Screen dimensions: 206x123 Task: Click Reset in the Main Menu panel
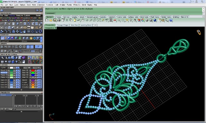tap(38, 15)
